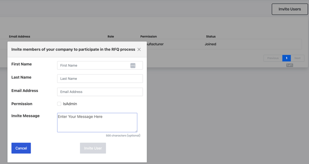This screenshot has height=164, width=309.
Task: Click the Status column header
Action: (x=211, y=36)
